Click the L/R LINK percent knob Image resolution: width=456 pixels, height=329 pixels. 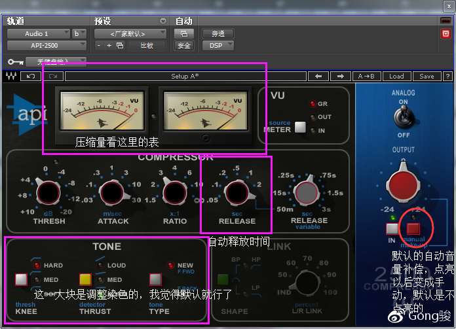tap(307, 283)
